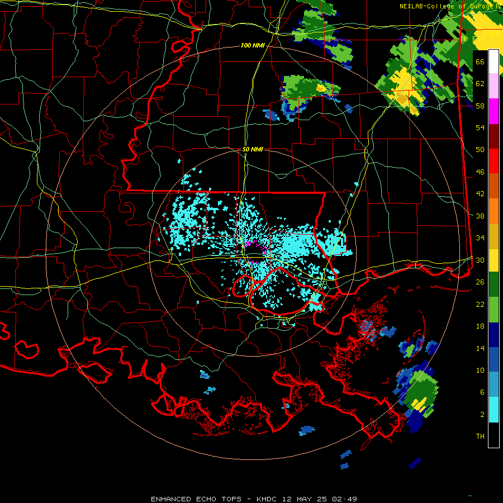503x503 pixels.
Task: Select the magenta legend swatch
Action: pos(493,111)
